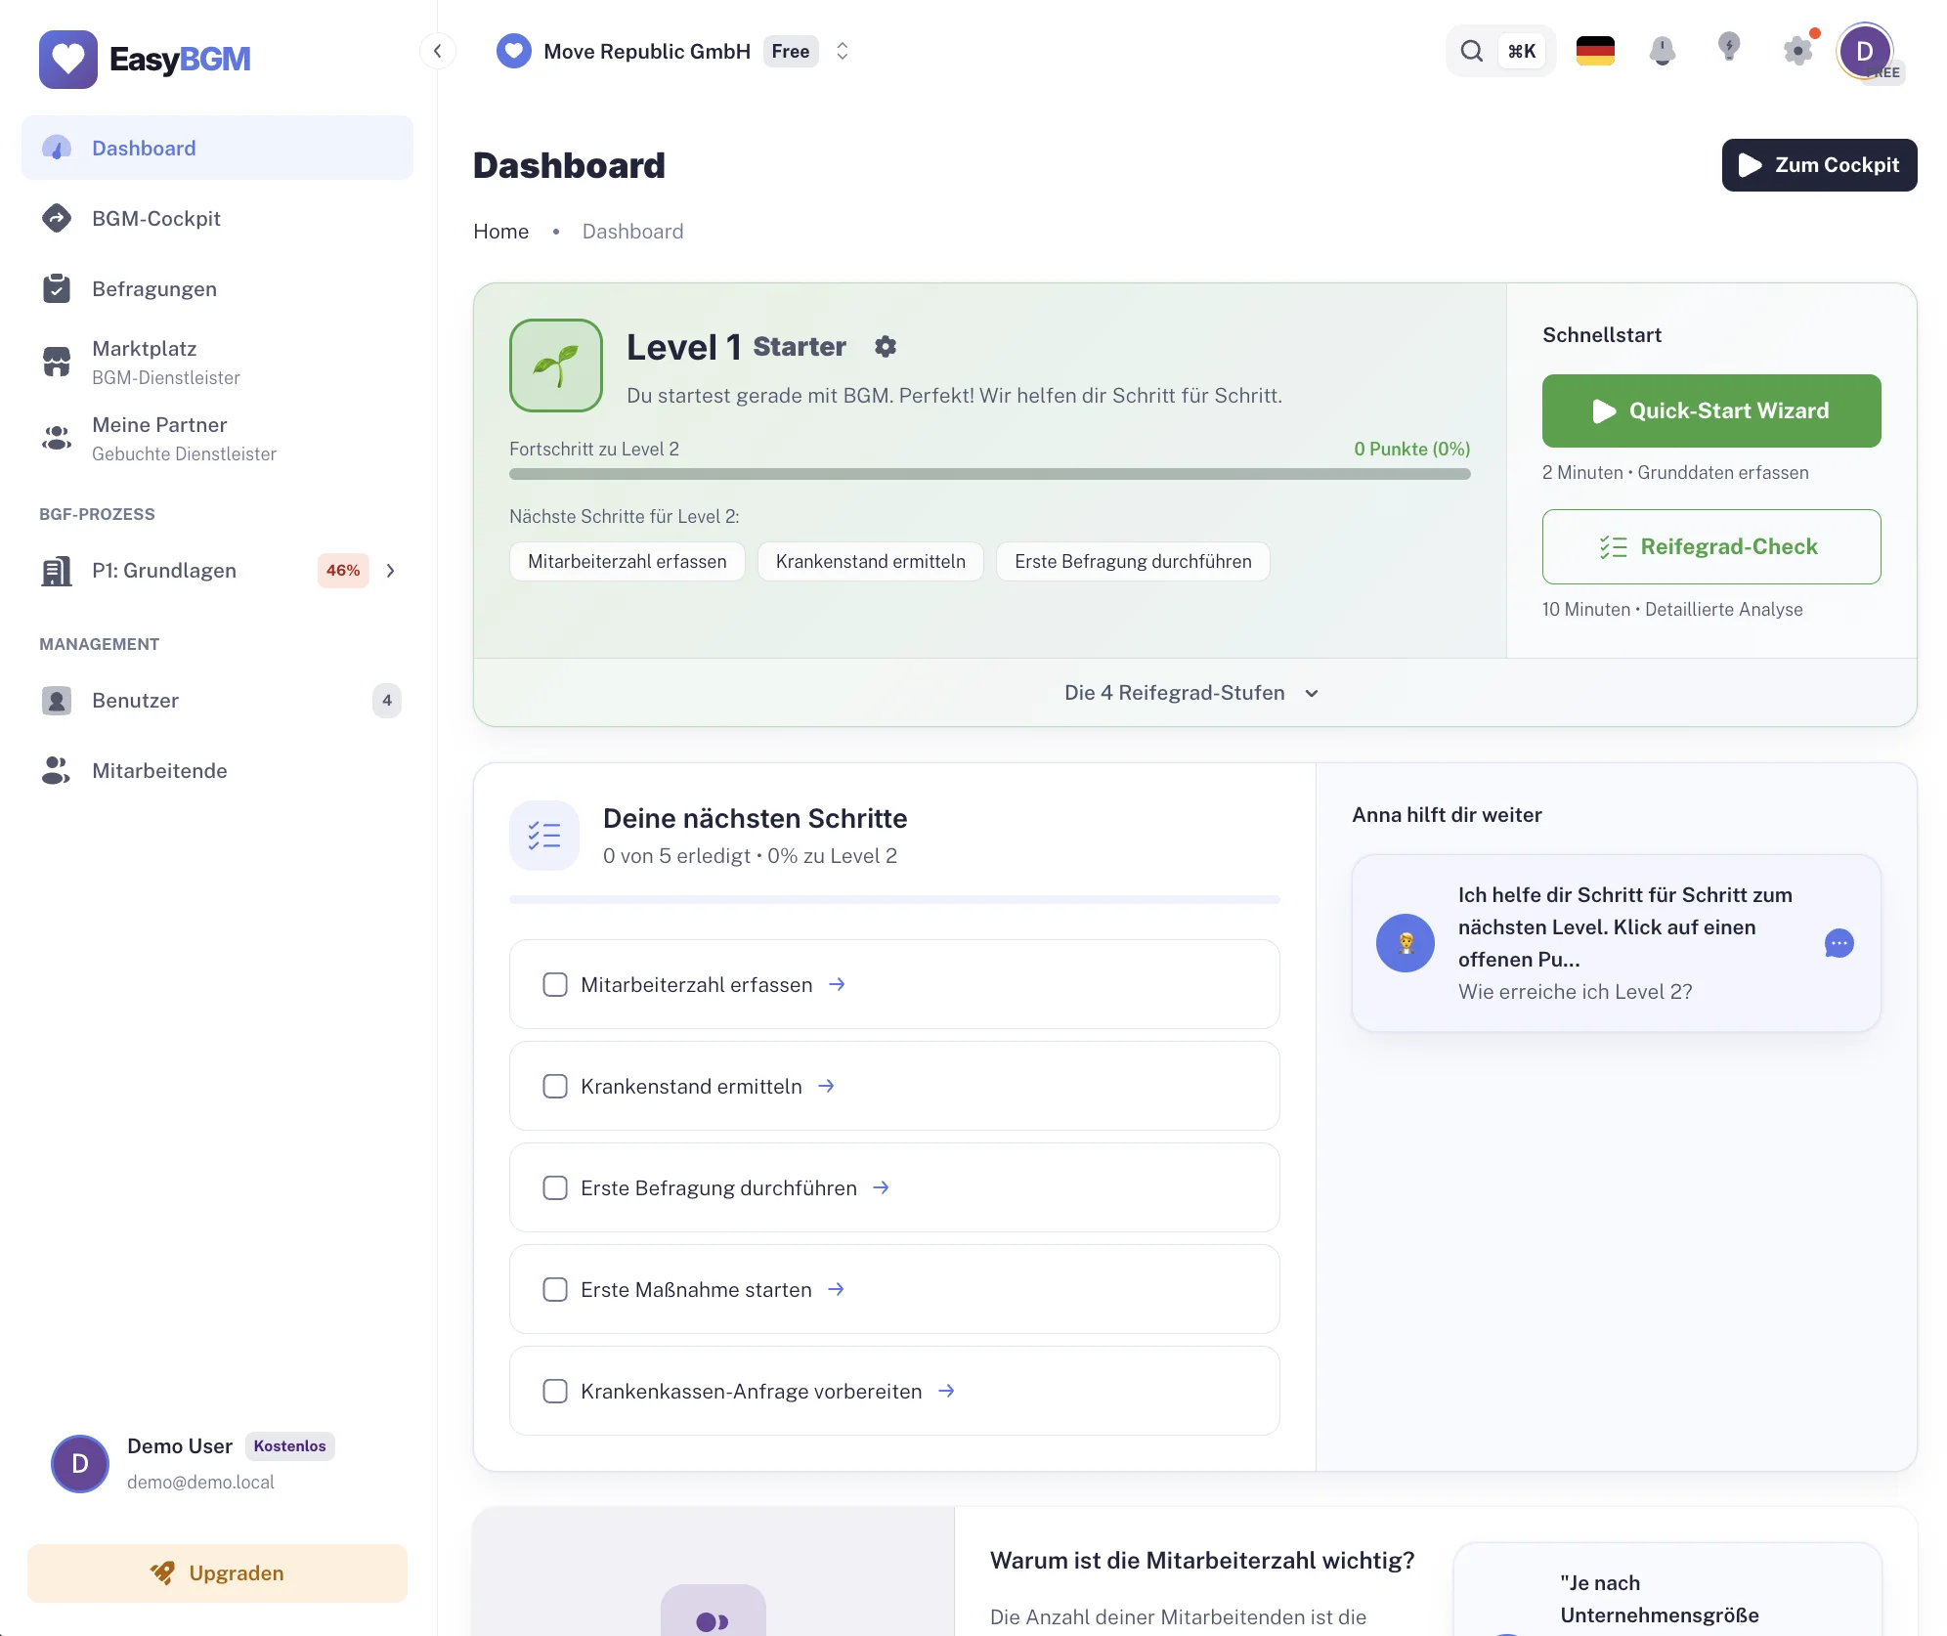Check Erste Maßnahme starten checkbox

[555, 1290]
